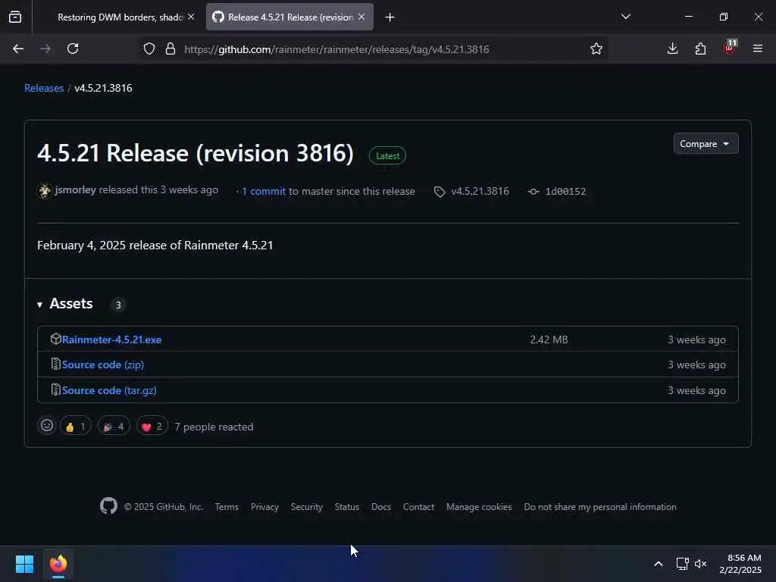Open jsmorley's avatar image

click(45, 190)
